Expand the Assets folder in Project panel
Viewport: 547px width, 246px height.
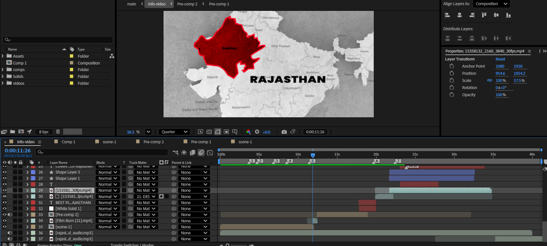[x=3, y=56]
